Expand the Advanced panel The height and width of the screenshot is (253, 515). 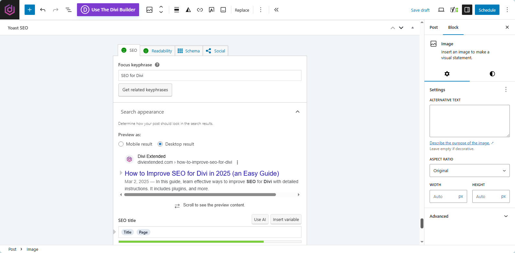point(470,216)
